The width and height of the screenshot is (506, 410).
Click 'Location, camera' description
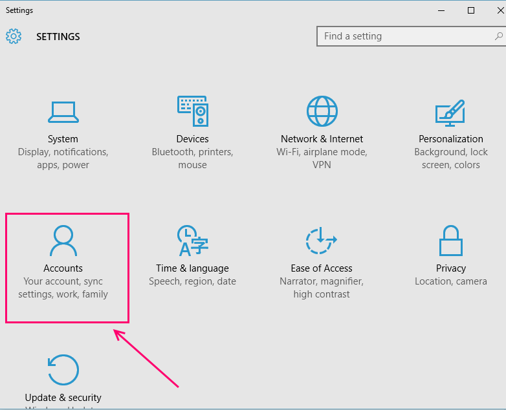(451, 281)
